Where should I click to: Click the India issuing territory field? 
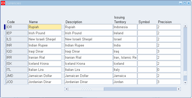(125, 45)
